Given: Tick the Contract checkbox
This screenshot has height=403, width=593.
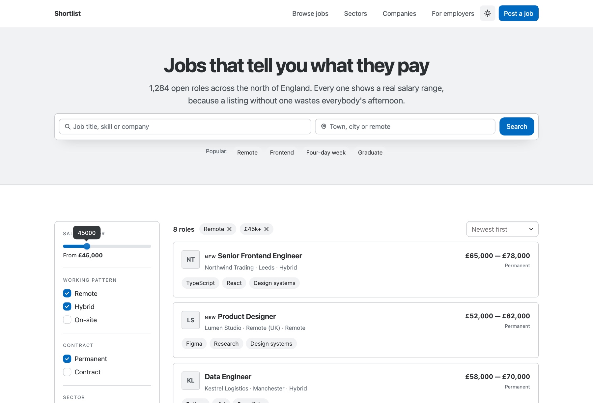Looking at the screenshot, I should click(x=67, y=372).
